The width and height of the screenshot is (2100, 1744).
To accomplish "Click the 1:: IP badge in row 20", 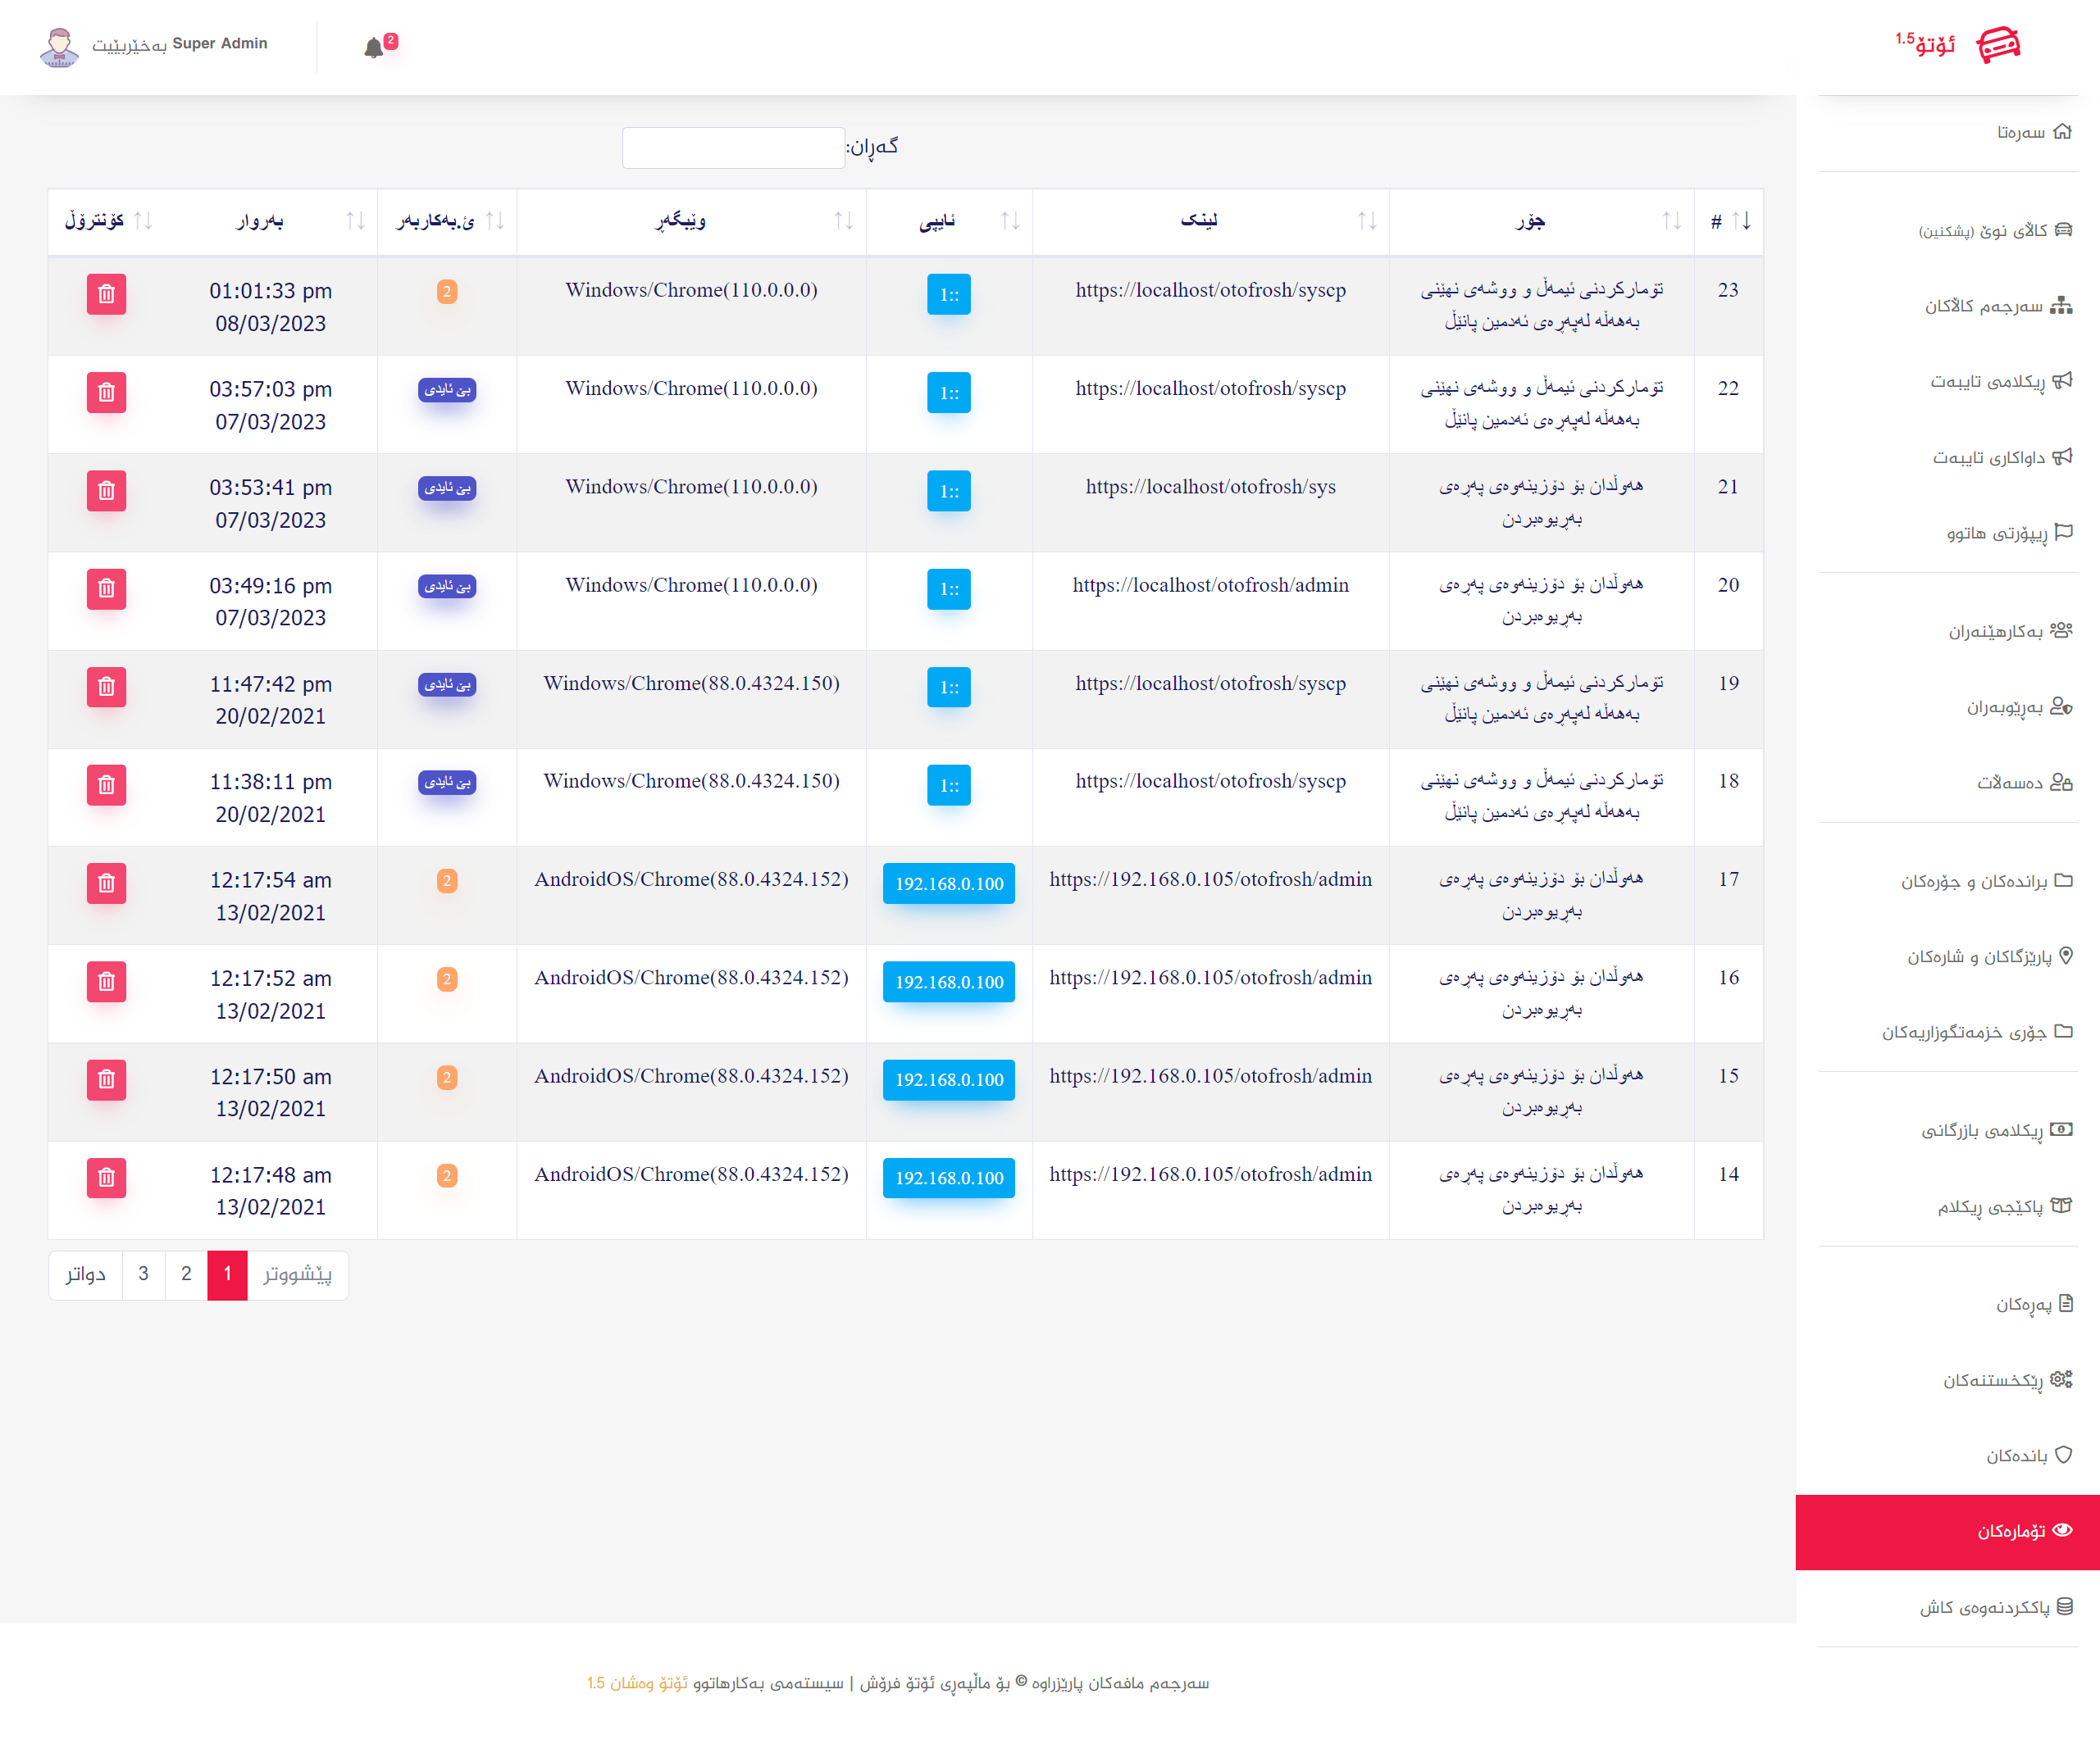I will coord(948,589).
